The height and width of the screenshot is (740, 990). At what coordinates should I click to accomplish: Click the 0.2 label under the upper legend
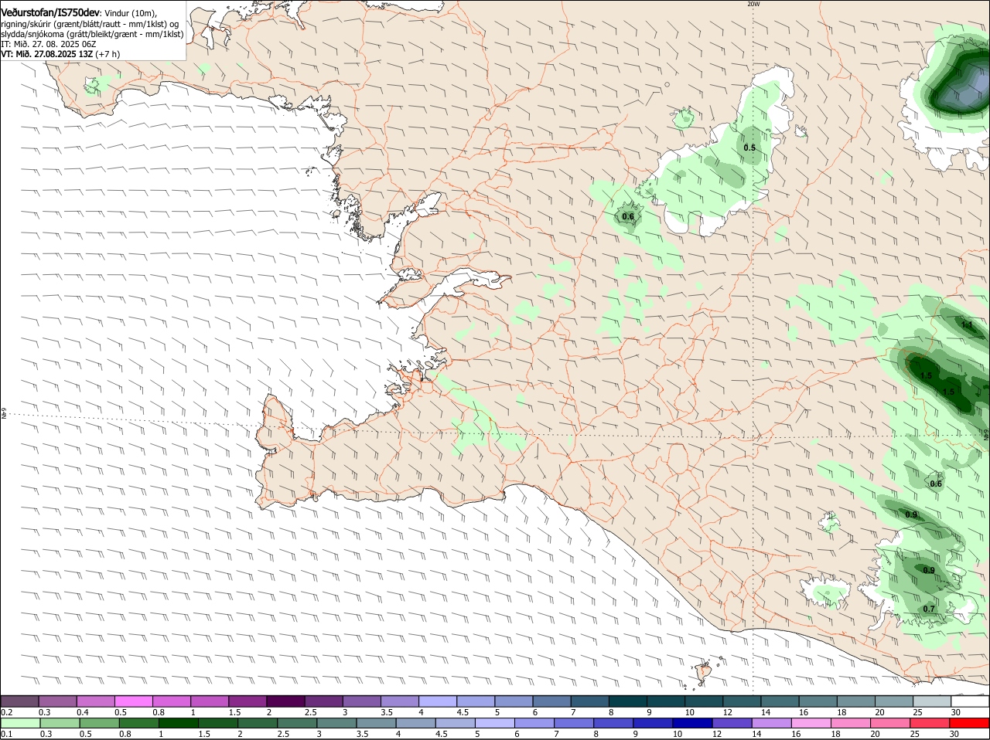tap(6, 711)
